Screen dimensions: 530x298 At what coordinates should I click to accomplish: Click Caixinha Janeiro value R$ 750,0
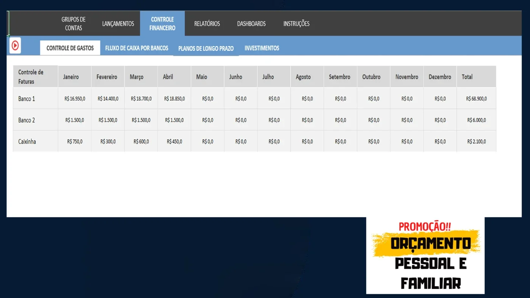tap(75, 141)
